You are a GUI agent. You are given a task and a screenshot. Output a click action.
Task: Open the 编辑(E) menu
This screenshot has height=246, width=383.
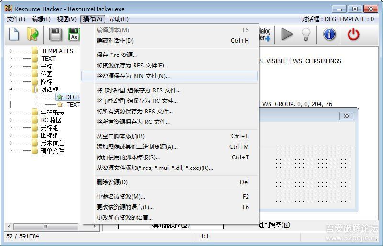coord(41,19)
